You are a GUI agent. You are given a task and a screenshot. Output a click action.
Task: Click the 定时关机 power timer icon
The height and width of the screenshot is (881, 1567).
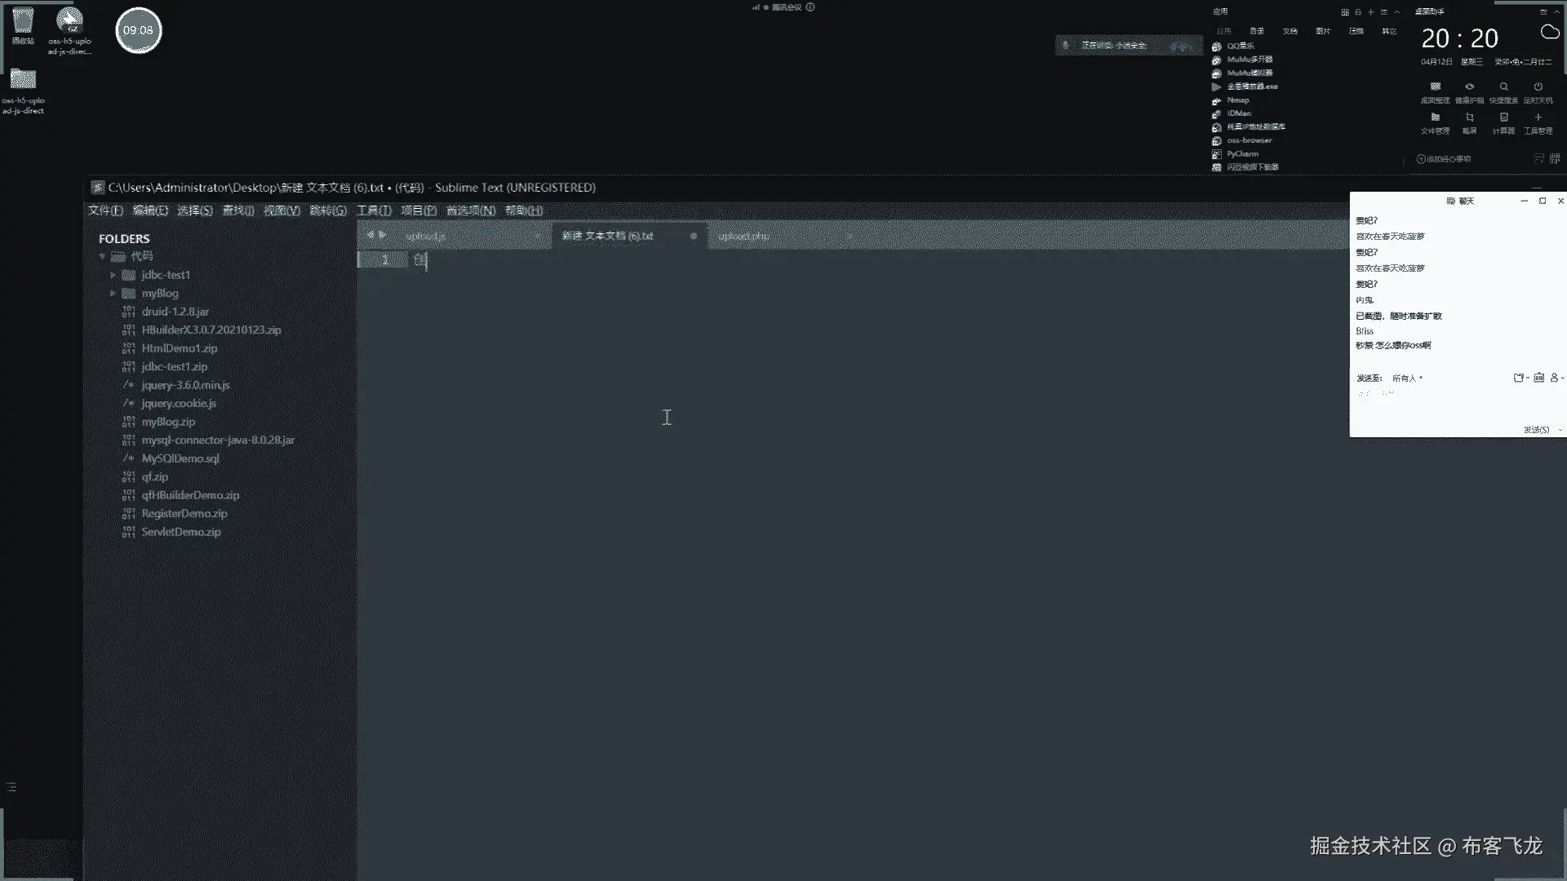click(1538, 87)
